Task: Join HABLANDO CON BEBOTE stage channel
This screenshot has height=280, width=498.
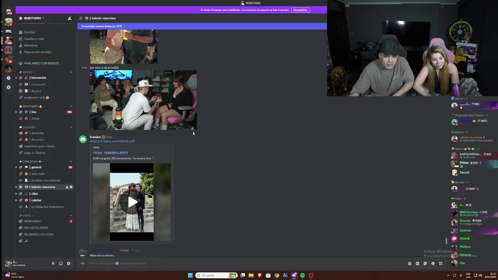Action: coord(41,63)
